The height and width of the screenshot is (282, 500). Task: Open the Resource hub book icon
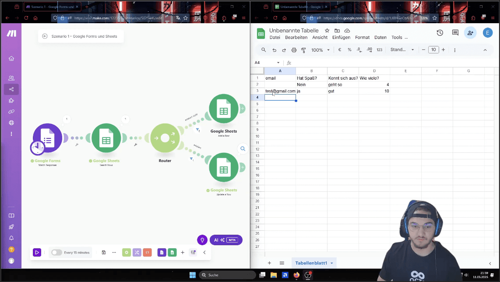[11, 215]
